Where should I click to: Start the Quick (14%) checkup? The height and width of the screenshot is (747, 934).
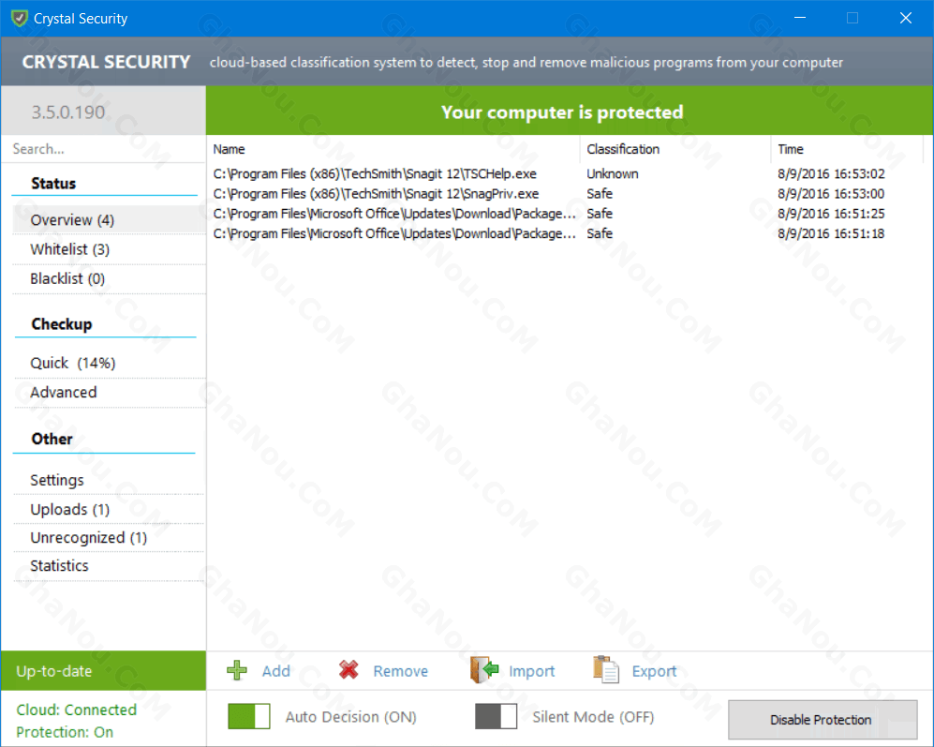point(109,363)
